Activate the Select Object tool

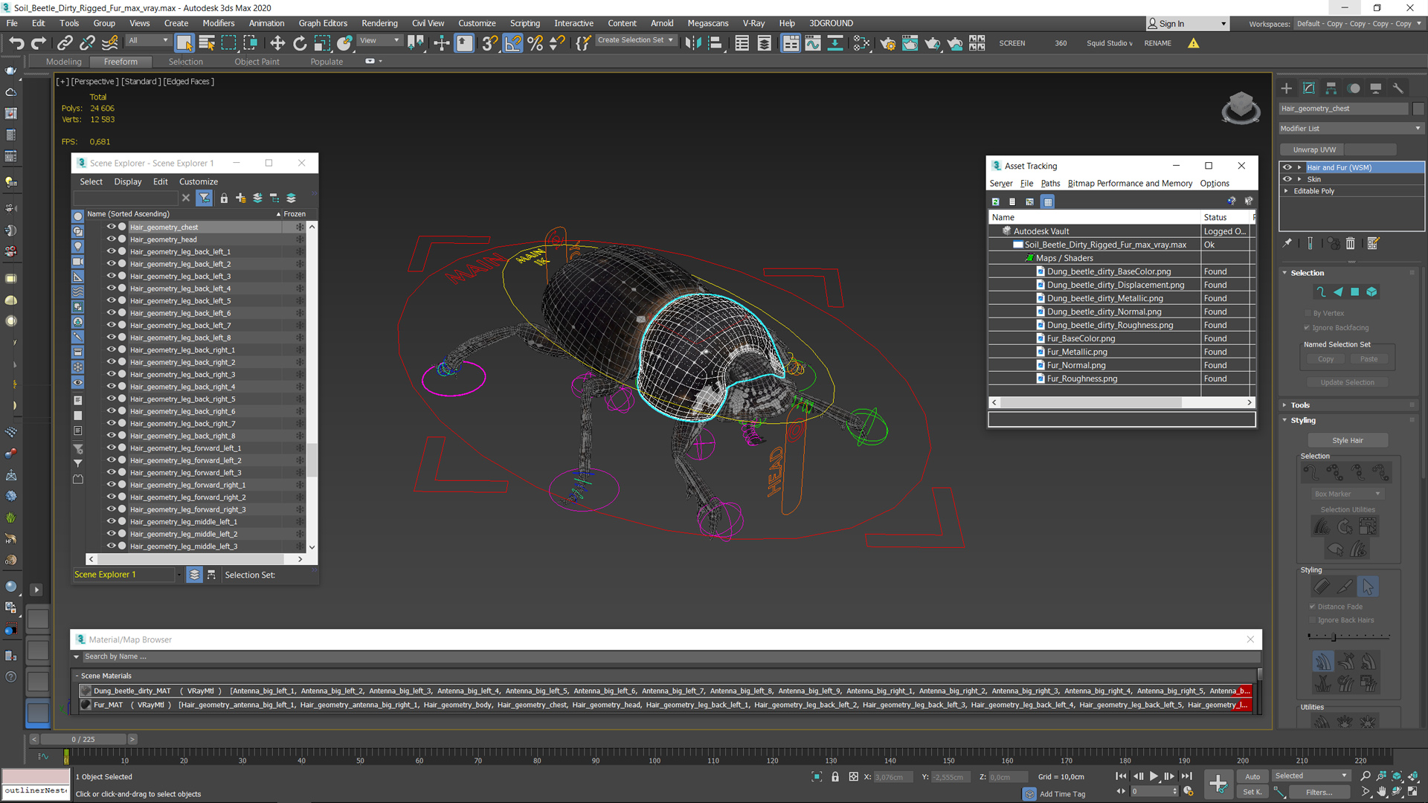click(184, 43)
